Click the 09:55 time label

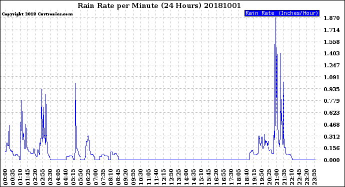(133, 177)
